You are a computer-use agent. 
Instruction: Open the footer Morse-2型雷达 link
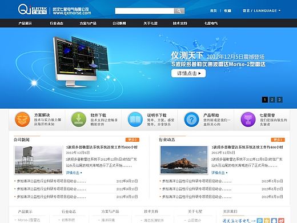29,220
